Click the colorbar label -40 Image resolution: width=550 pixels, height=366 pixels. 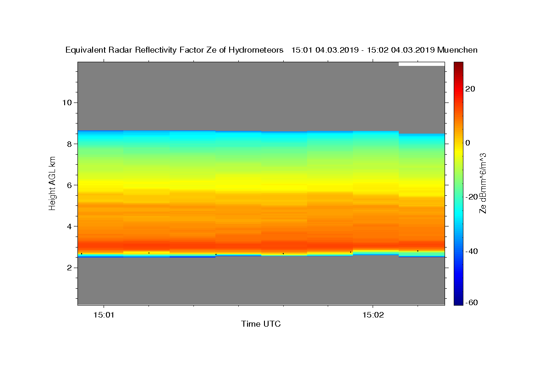tap(472, 251)
